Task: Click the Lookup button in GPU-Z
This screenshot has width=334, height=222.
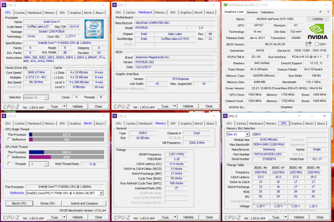Action: pyautogui.click(x=318, y=19)
